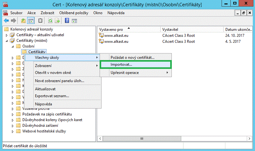The width and height of the screenshot is (255, 151).
Task: Select Webové hostitelské služby folder
Action: (44, 131)
